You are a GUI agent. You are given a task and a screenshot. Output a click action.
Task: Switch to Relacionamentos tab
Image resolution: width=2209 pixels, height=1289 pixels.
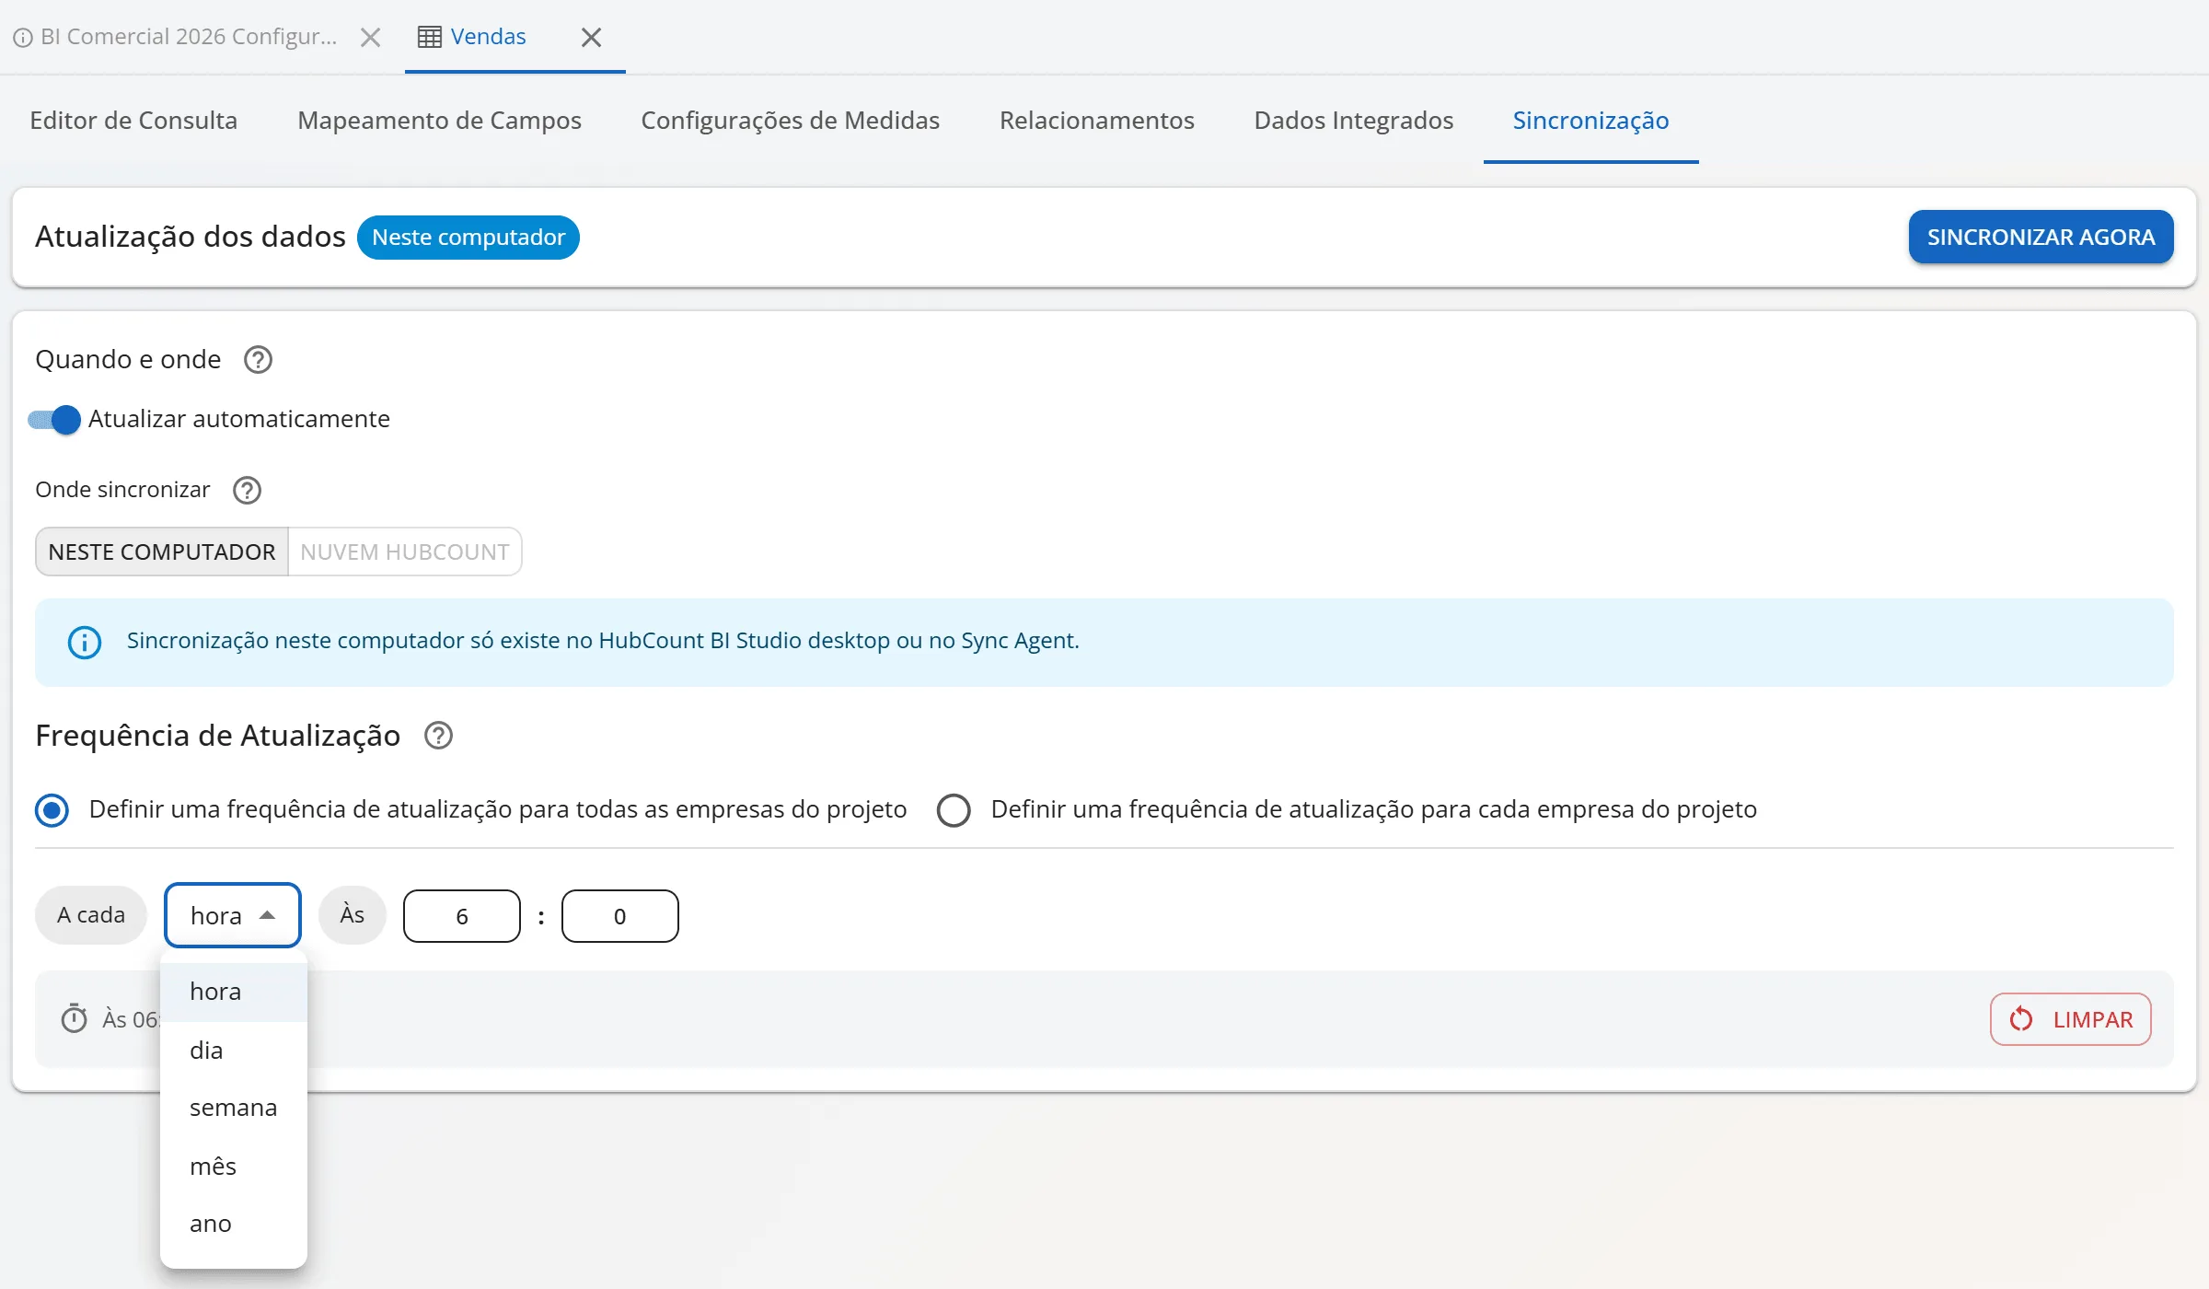[x=1096, y=121]
